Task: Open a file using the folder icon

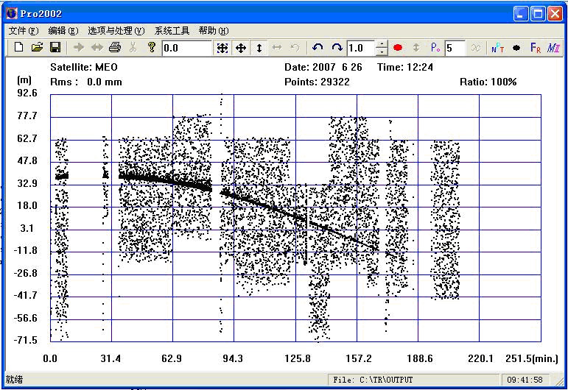Action: pyautogui.click(x=37, y=47)
